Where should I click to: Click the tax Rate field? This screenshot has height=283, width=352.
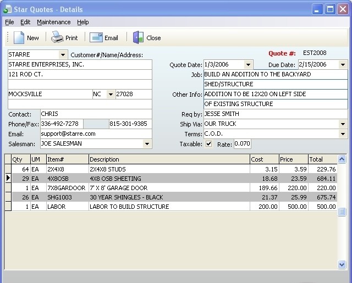coord(243,144)
